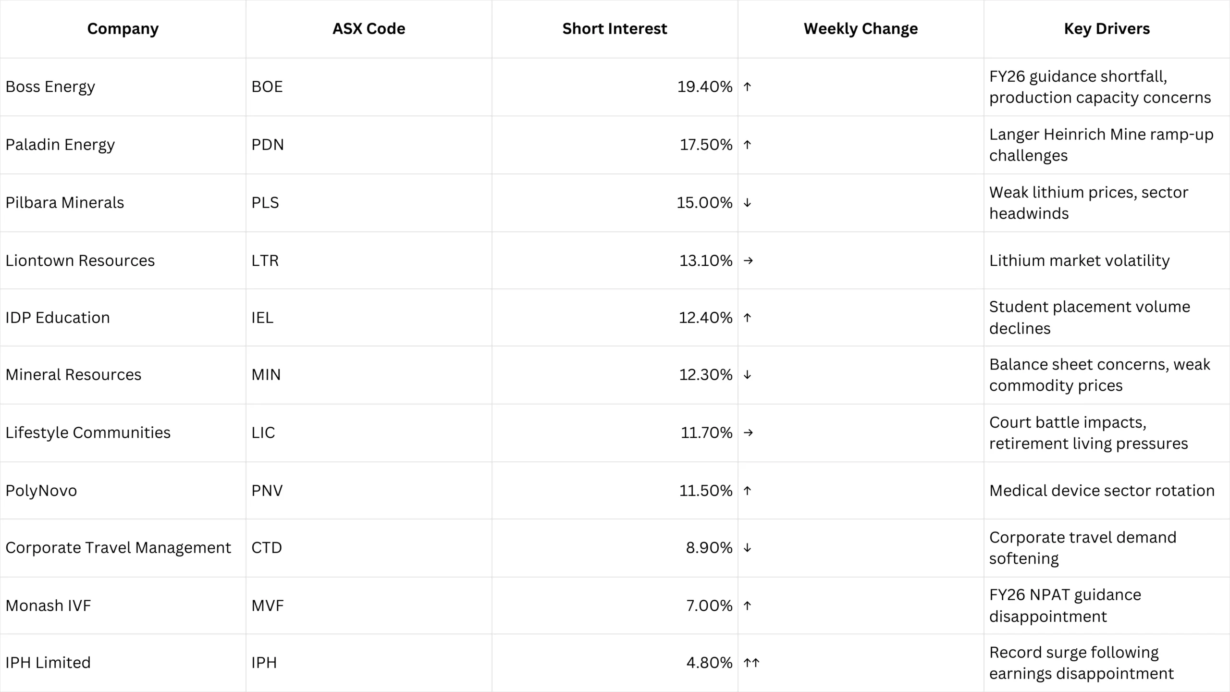Image resolution: width=1230 pixels, height=692 pixels.
Task: Select the ASX Code column header
Action: coord(369,29)
